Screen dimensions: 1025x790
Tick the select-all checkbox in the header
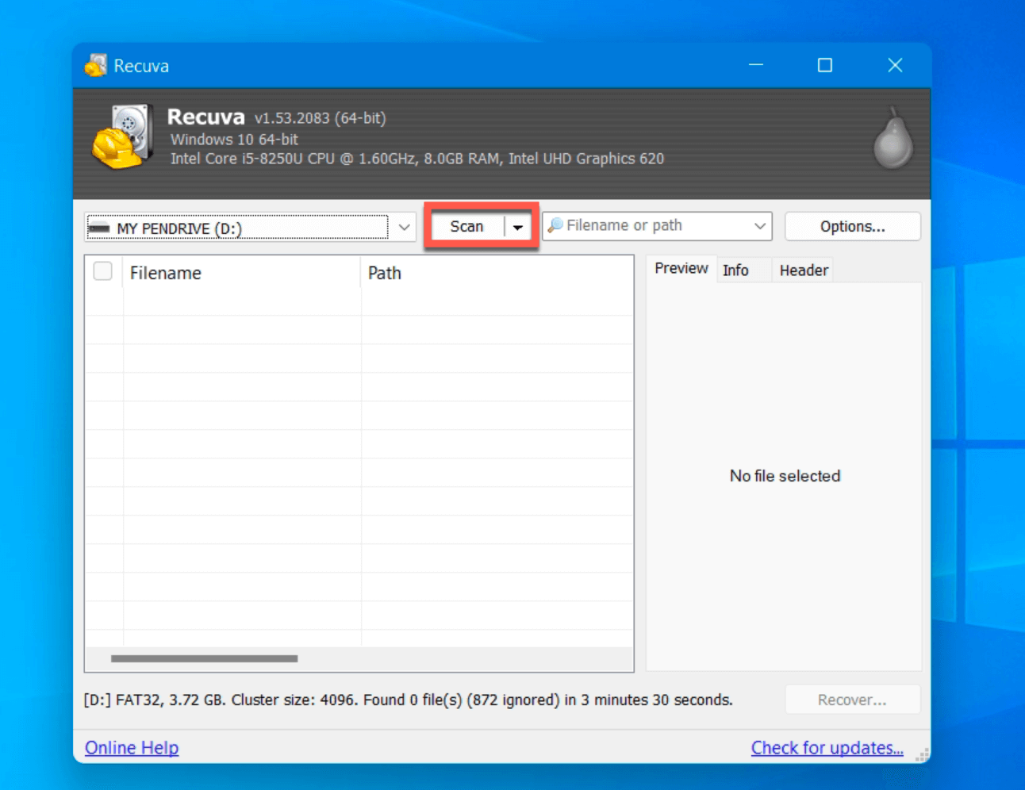point(103,271)
